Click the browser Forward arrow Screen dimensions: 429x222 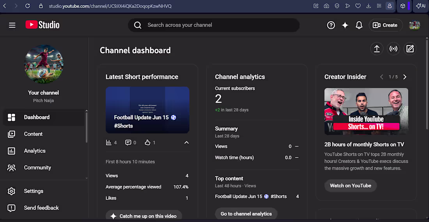coord(16,6)
